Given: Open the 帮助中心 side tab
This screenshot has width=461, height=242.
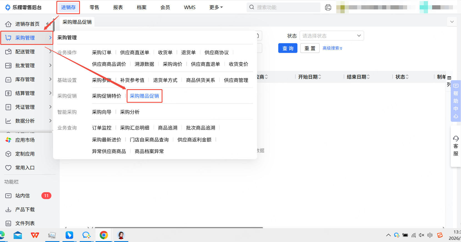Looking at the screenshot, I should 456,101.
